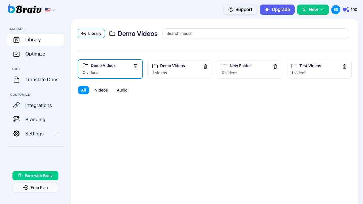The width and height of the screenshot is (363, 204).
Task: Open Integrations in the sidebar
Action: [x=35, y=105]
